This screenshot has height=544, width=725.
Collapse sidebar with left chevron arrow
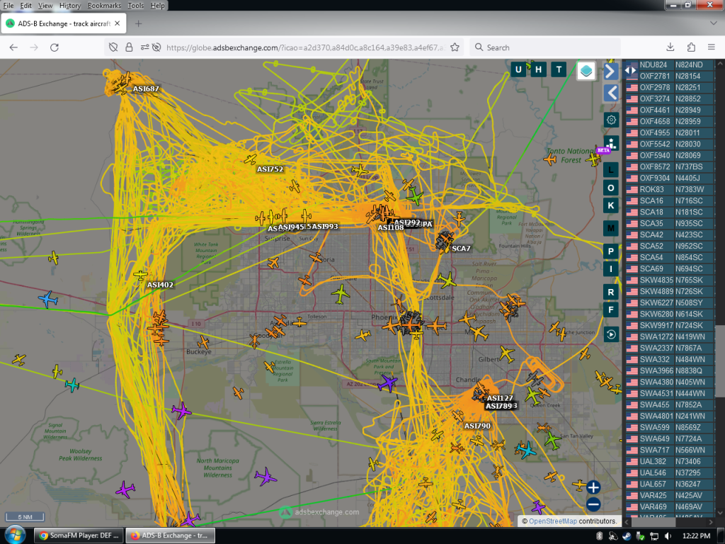point(611,93)
